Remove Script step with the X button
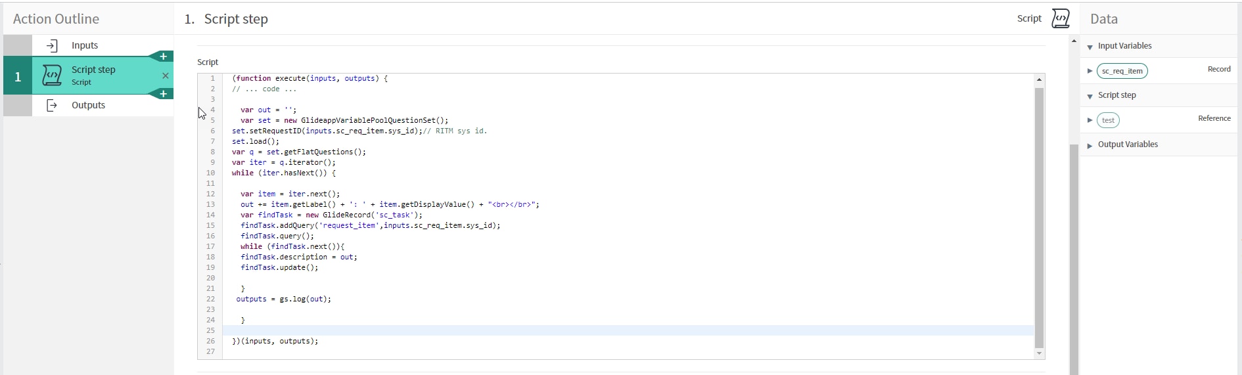This screenshot has width=1242, height=375. click(x=166, y=76)
